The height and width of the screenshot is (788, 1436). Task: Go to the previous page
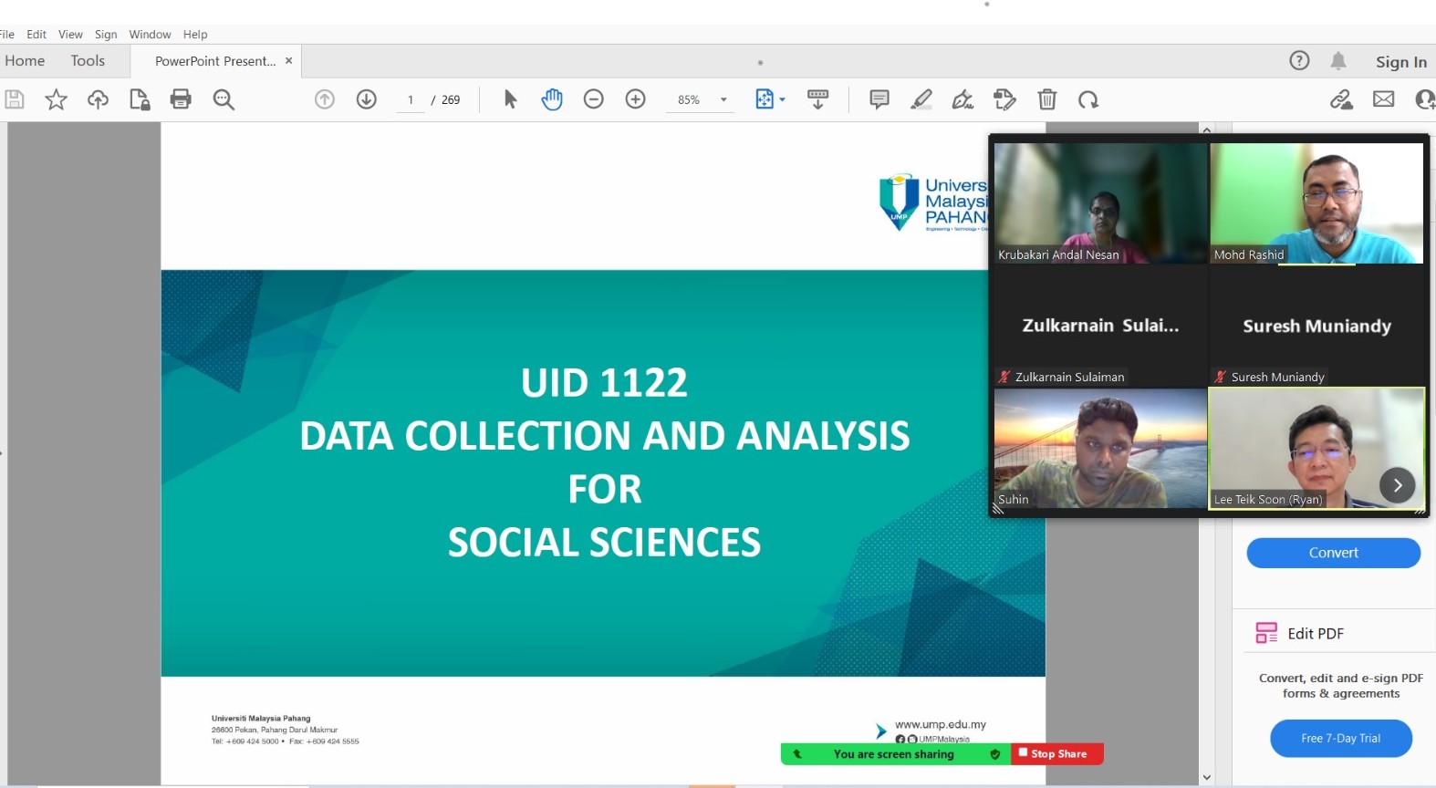(x=325, y=99)
